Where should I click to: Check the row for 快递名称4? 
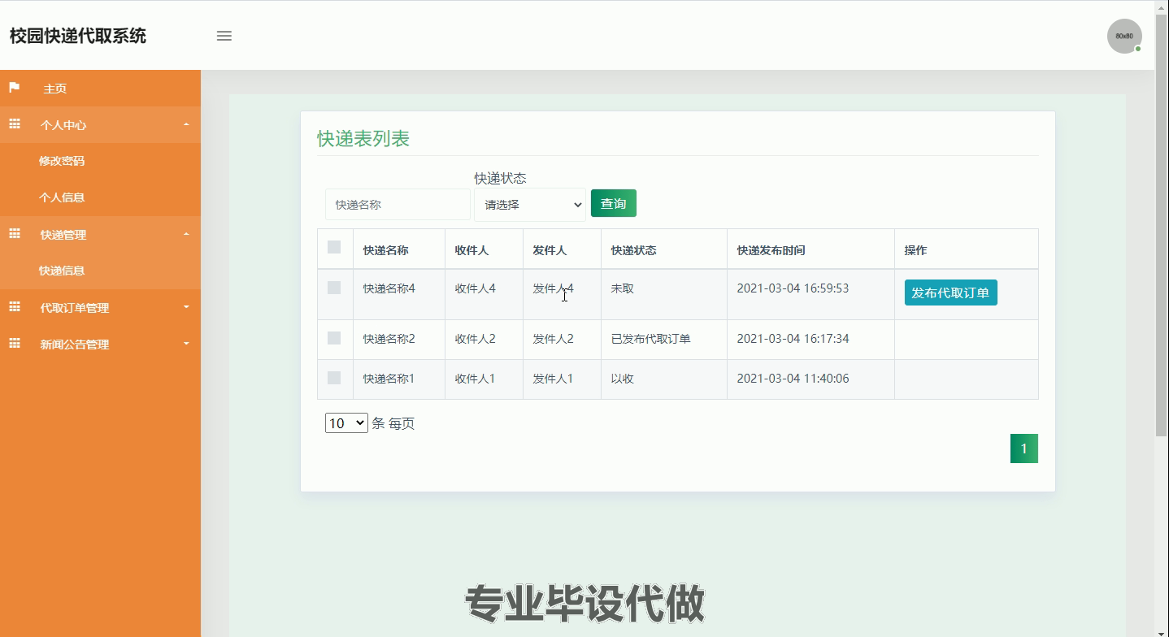334,288
